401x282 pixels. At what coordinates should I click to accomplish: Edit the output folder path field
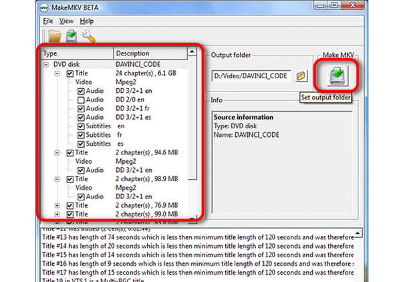point(251,76)
